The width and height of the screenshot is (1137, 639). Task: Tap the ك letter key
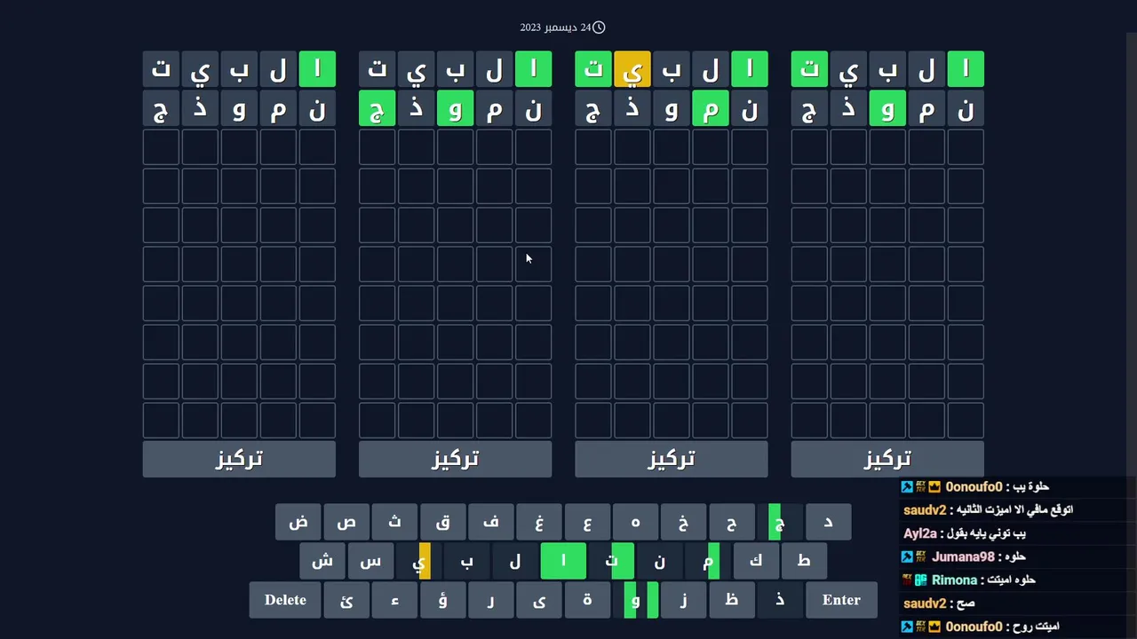coord(754,561)
